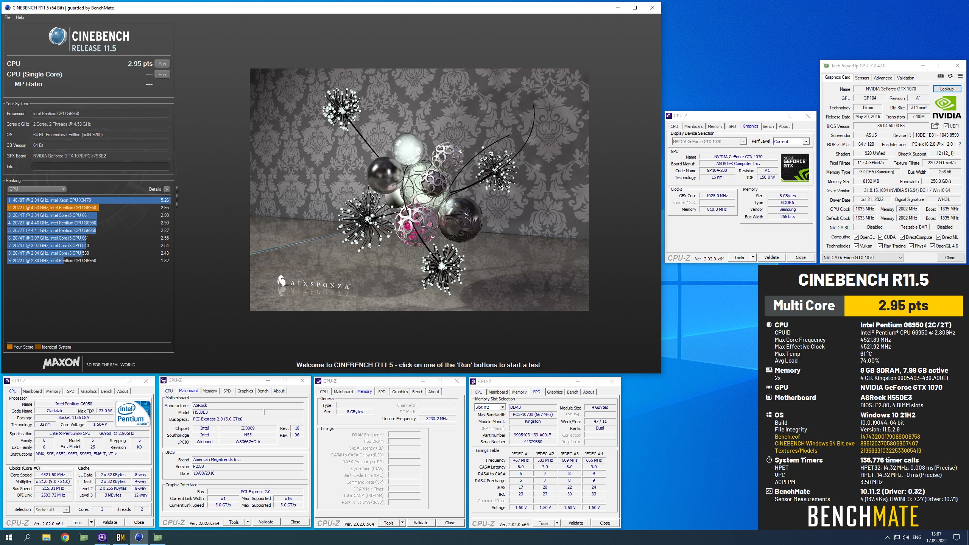The height and width of the screenshot is (545, 969).
Task: Toggle the DirectML checkbox
Action: [x=939, y=237]
